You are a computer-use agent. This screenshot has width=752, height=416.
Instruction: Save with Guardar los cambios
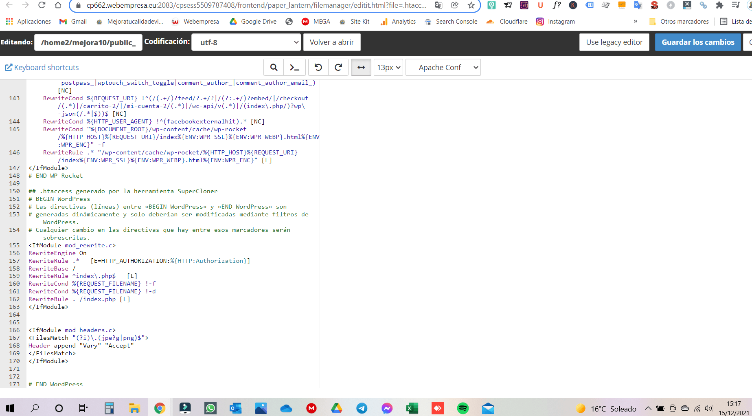click(x=698, y=42)
